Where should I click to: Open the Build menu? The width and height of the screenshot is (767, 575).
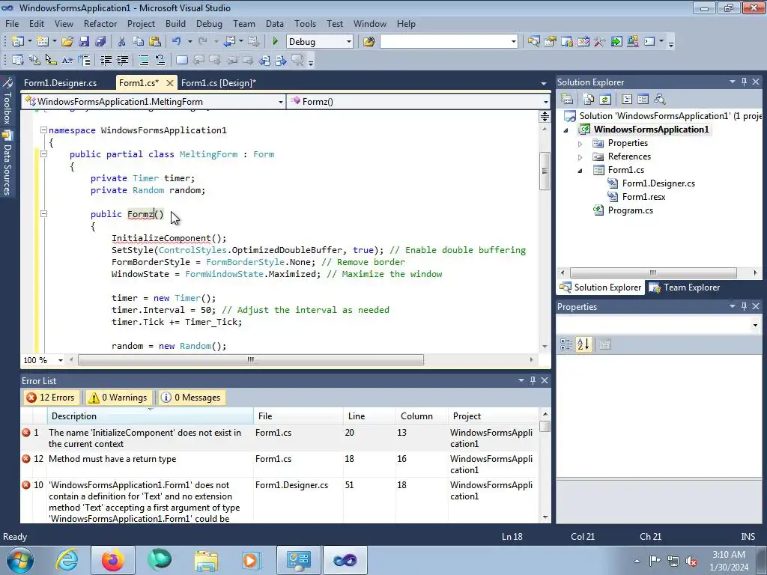175,23
